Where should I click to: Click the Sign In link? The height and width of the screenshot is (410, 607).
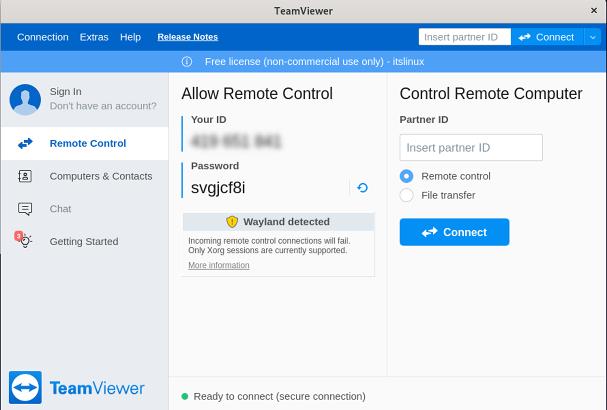coord(66,92)
